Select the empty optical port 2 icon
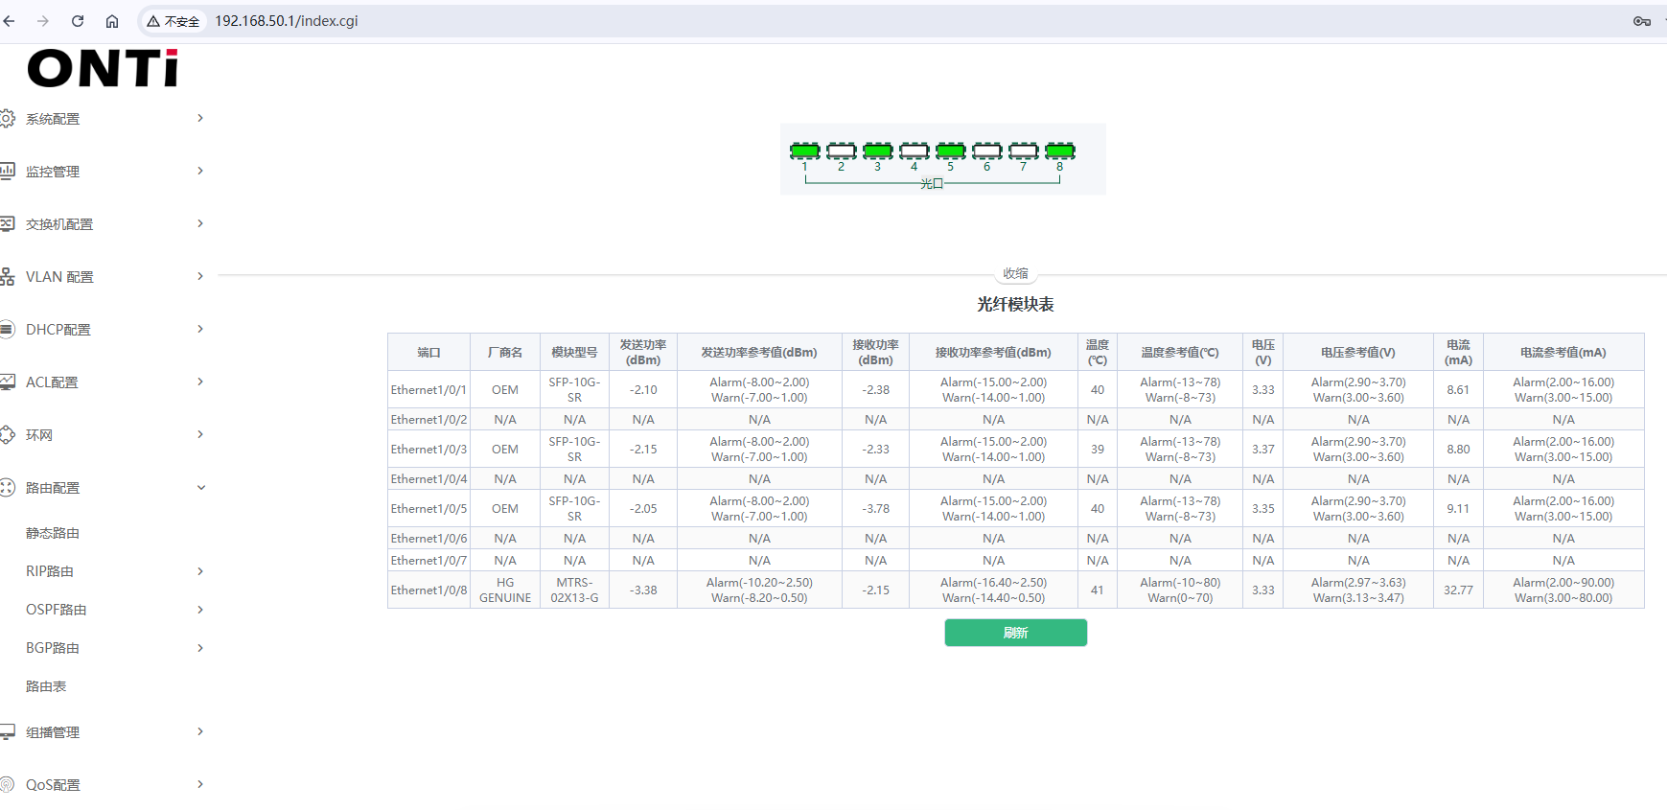1667x810 pixels. coord(841,150)
